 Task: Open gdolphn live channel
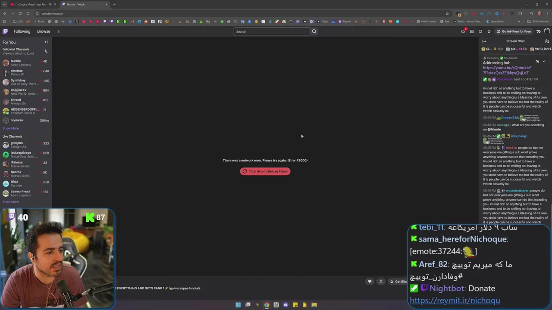[26, 145]
